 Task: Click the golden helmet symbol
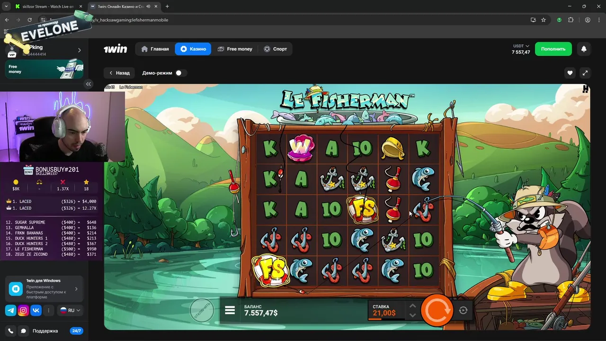[x=392, y=148]
